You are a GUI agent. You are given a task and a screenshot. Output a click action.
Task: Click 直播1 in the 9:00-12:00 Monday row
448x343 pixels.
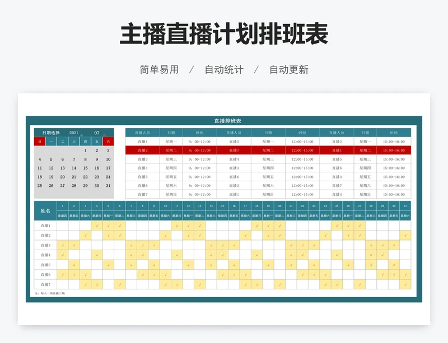[143, 142]
